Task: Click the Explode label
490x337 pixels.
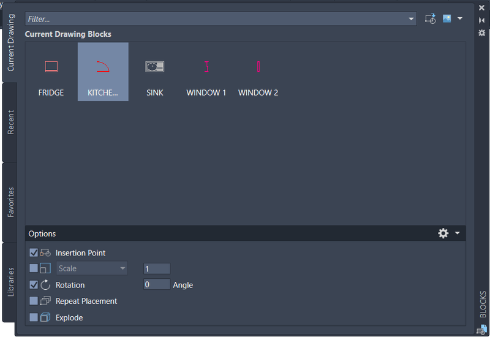Action: pyautogui.click(x=69, y=318)
